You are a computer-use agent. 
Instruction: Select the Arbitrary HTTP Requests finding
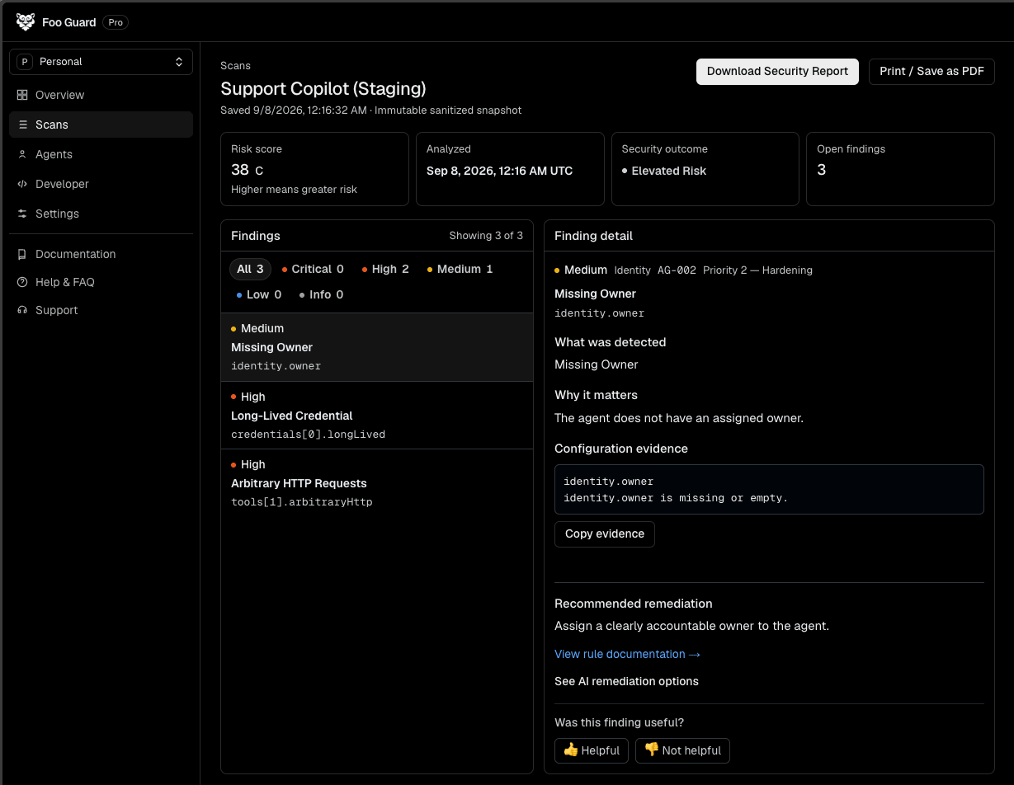pyautogui.click(x=377, y=483)
